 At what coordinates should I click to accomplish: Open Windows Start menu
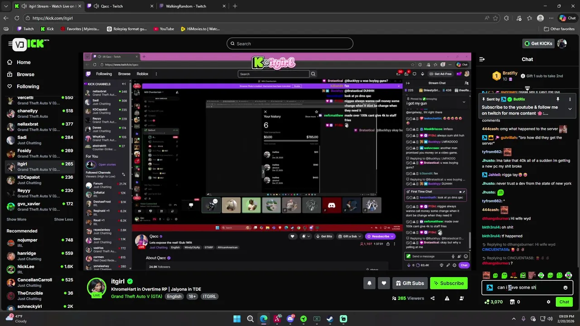coord(237,319)
